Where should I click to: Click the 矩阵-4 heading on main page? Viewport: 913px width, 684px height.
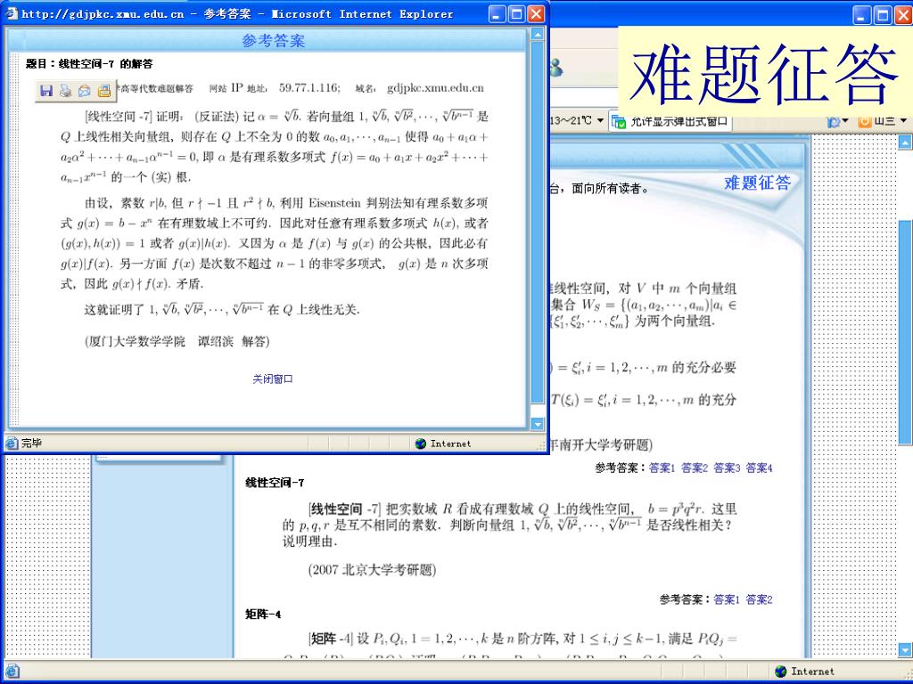pos(263,615)
